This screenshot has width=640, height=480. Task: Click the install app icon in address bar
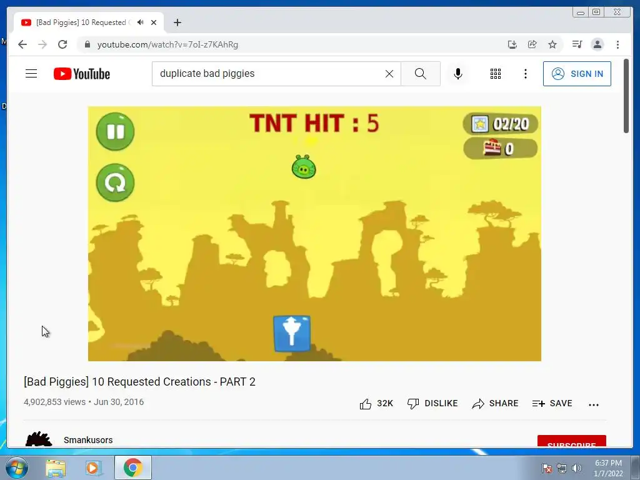(512, 44)
